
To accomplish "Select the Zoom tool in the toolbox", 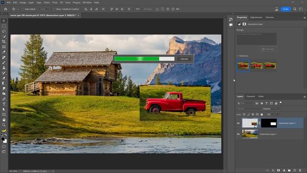I will [x=4, y=125].
